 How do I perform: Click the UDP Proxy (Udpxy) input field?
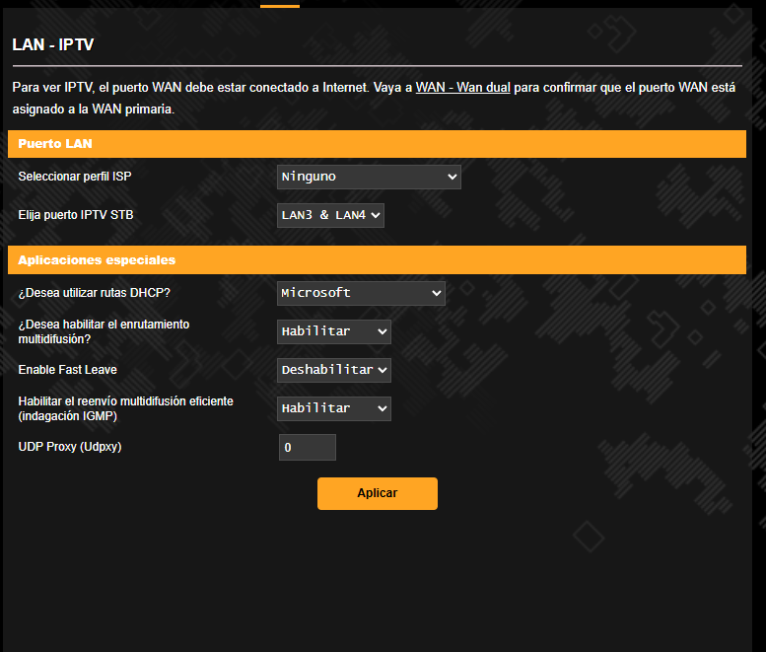308,447
